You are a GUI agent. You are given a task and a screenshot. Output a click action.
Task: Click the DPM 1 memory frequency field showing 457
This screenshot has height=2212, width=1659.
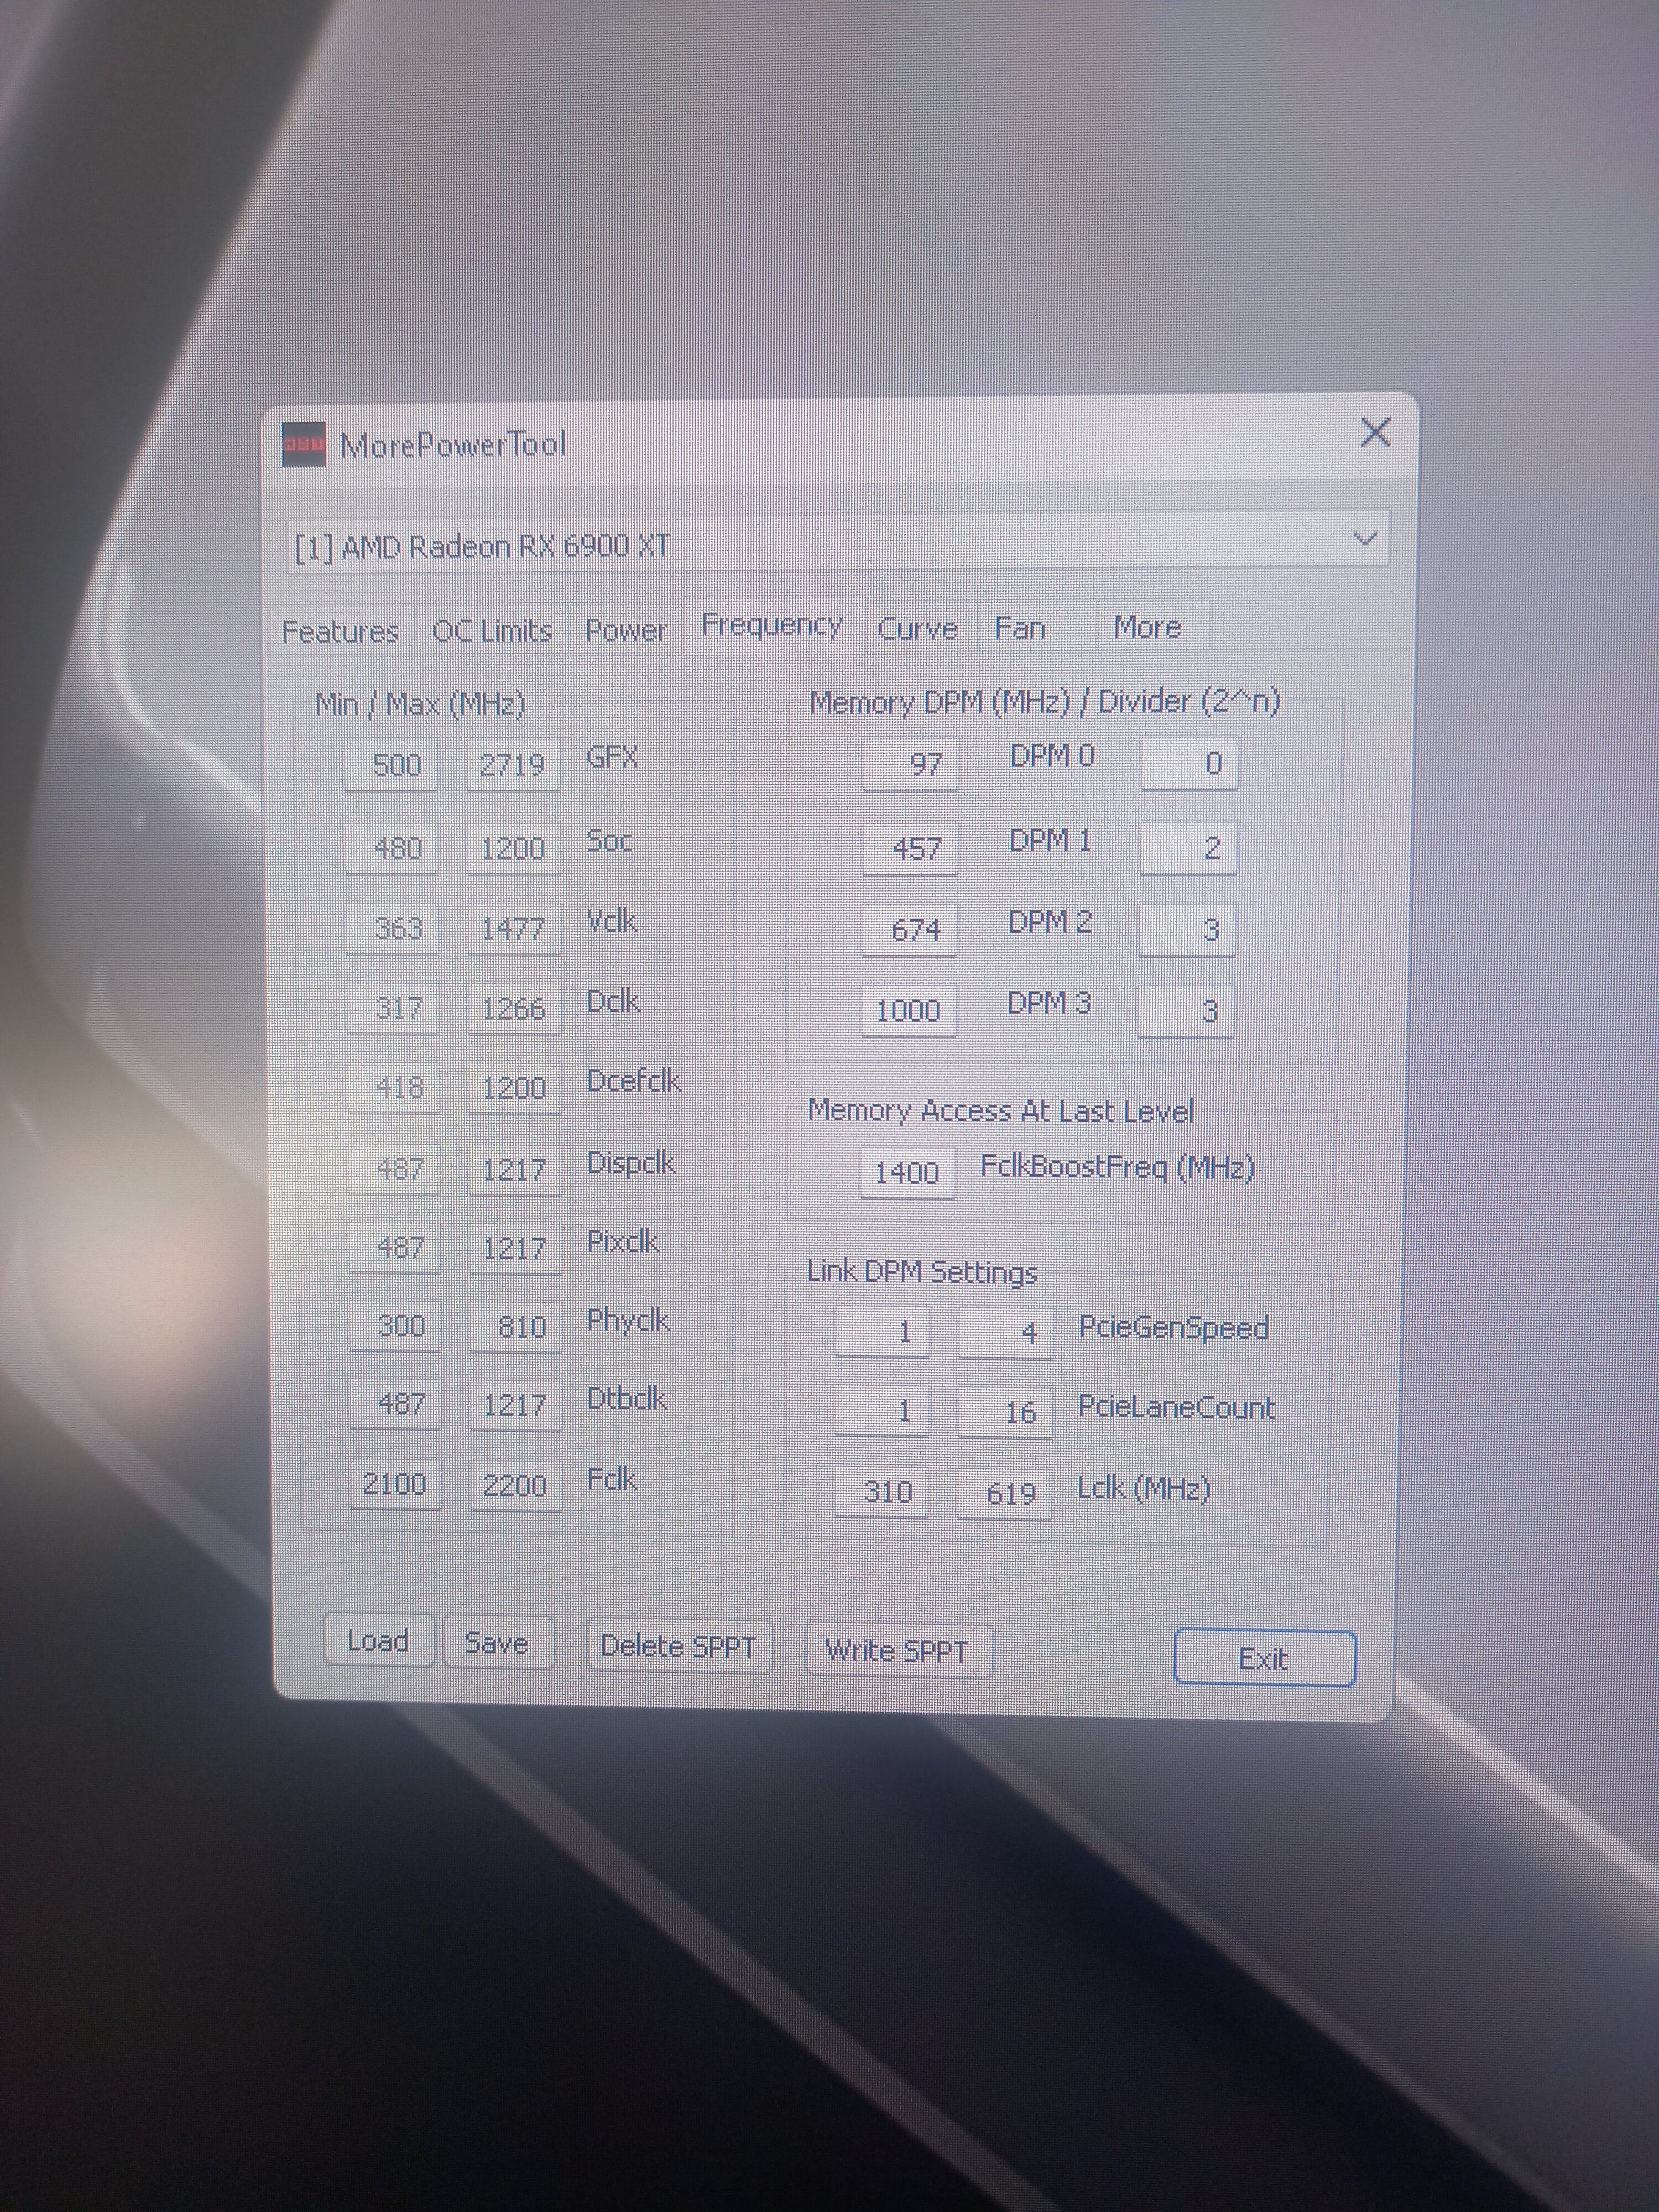coord(910,848)
